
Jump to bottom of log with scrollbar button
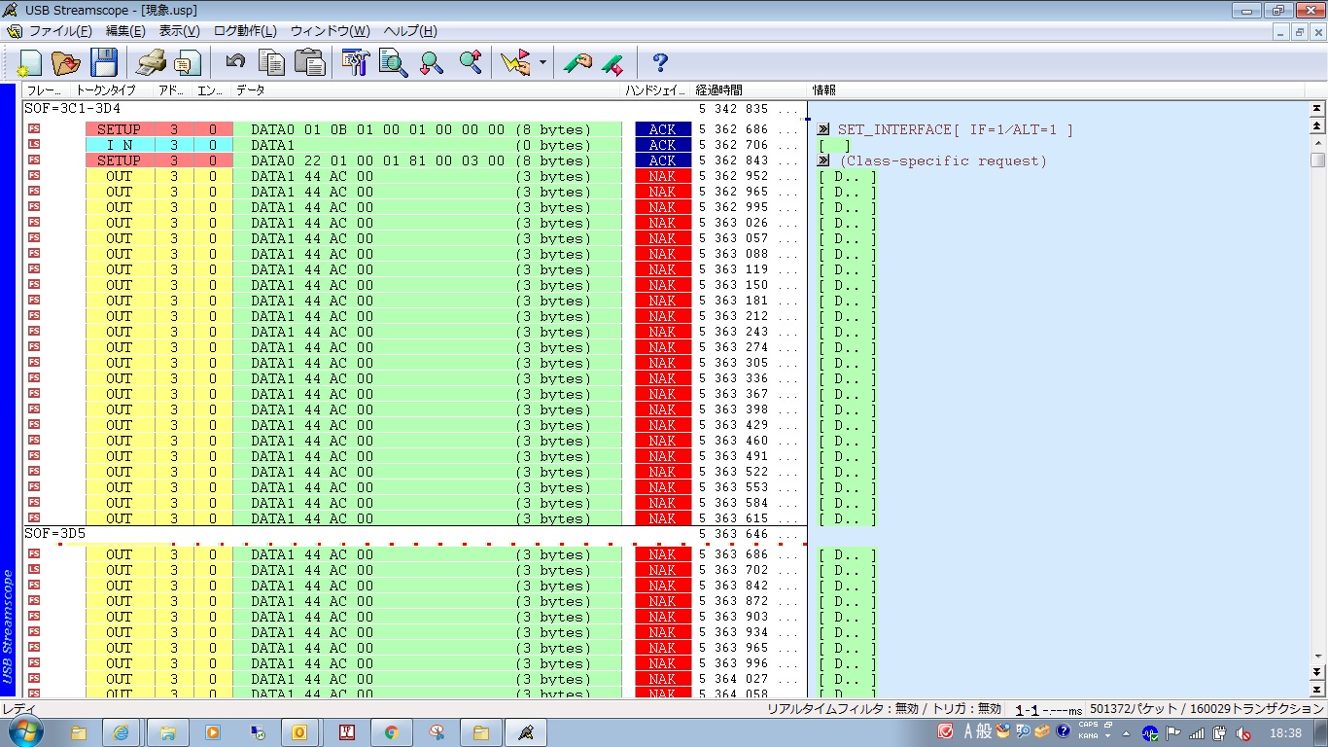[x=1318, y=689]
